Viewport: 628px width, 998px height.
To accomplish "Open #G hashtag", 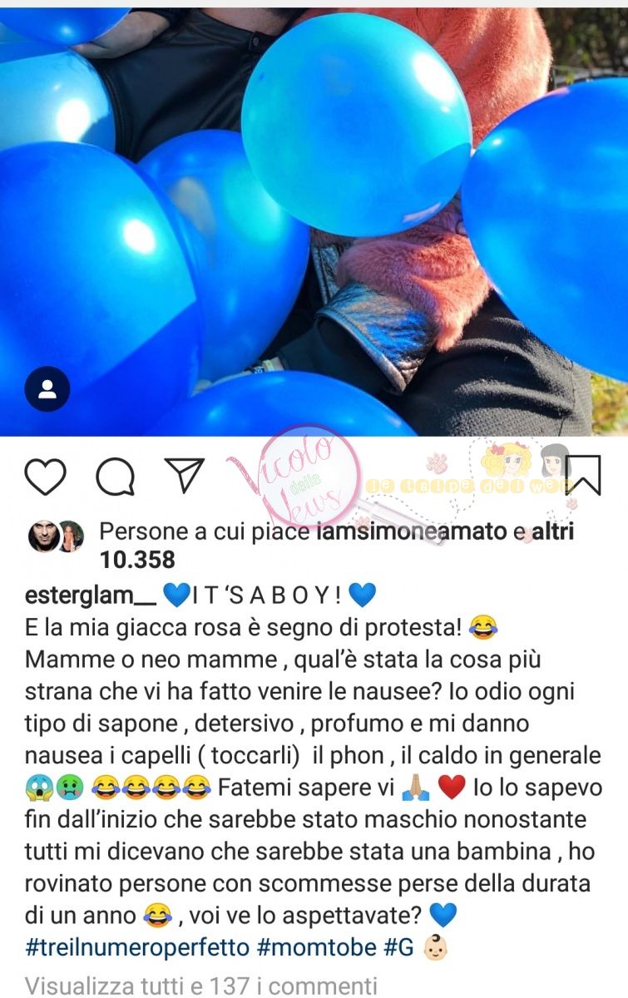I will pyautogui.click(x=398, y=947).
